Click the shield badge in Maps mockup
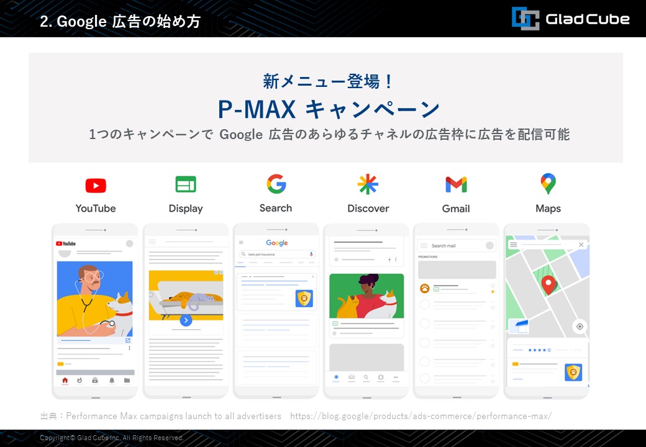Image resolution: width=646 pixels, height=447 pixels. pos(573,372)
